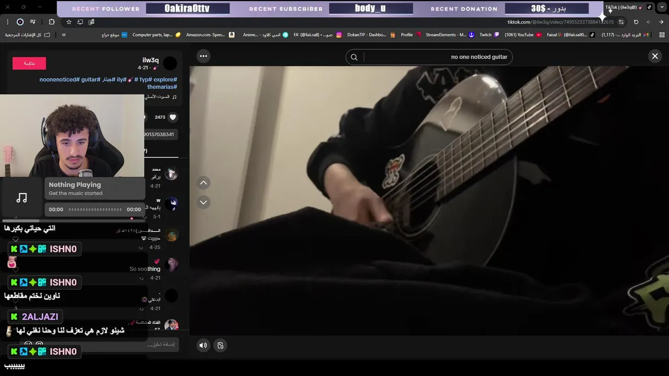The image size is (669, 376).
Task: Open Faisal (@faii.sall0) TikTok bookmark
Action: tap(571, 35)
